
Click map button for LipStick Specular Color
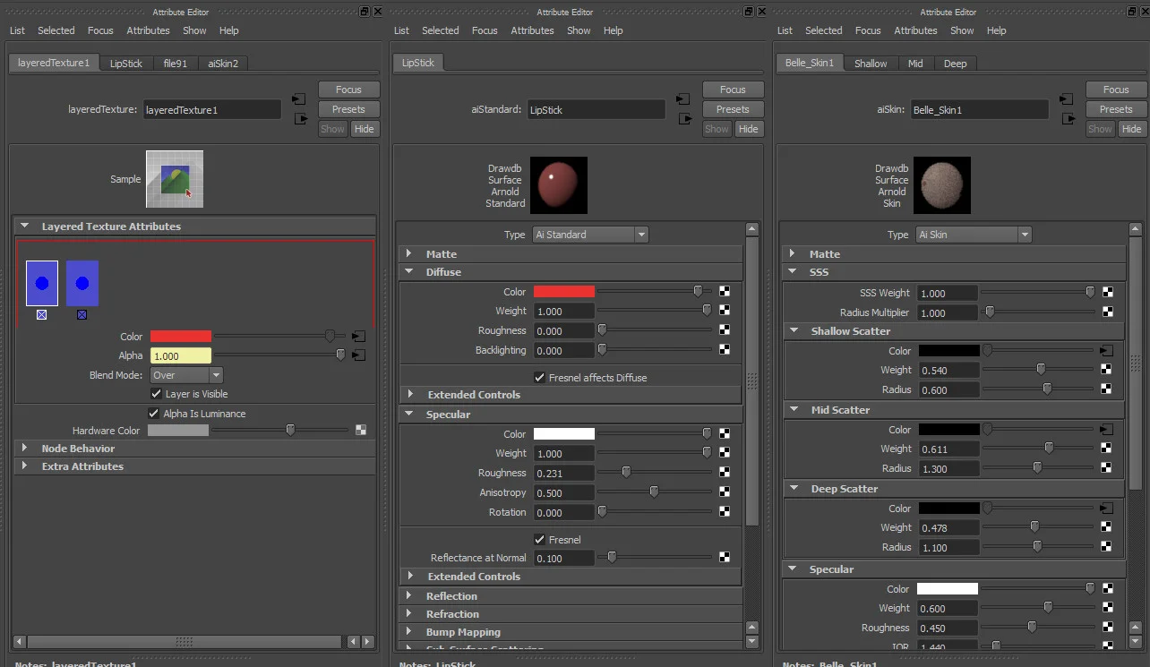[x=725, y=434]
